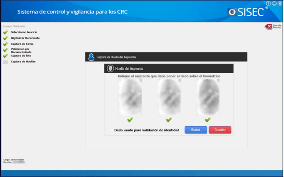Screen dimensions: 284x177
Task: Select the rightmost fingerprint image
Action: click(207, 97)
